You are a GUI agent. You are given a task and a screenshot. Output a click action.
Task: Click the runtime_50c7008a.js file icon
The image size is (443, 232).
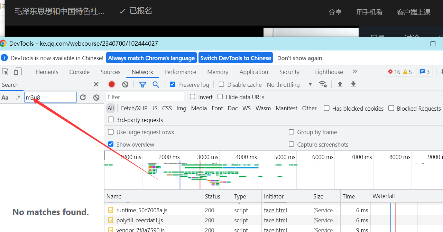point(111,210)
